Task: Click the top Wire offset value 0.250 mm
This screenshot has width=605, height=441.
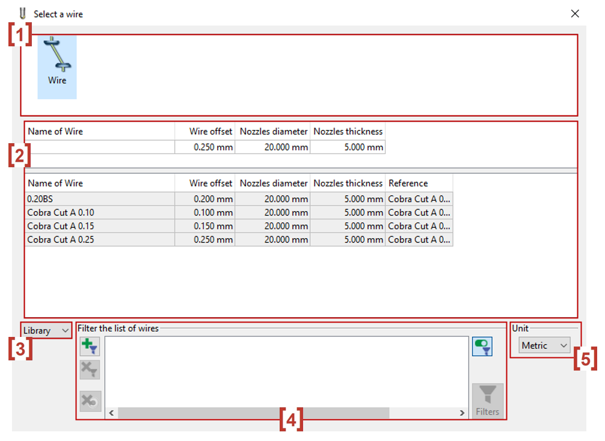Action: point(204,147)
